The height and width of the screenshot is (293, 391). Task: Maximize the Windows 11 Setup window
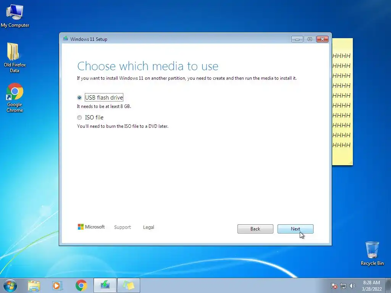pos(310,39)
